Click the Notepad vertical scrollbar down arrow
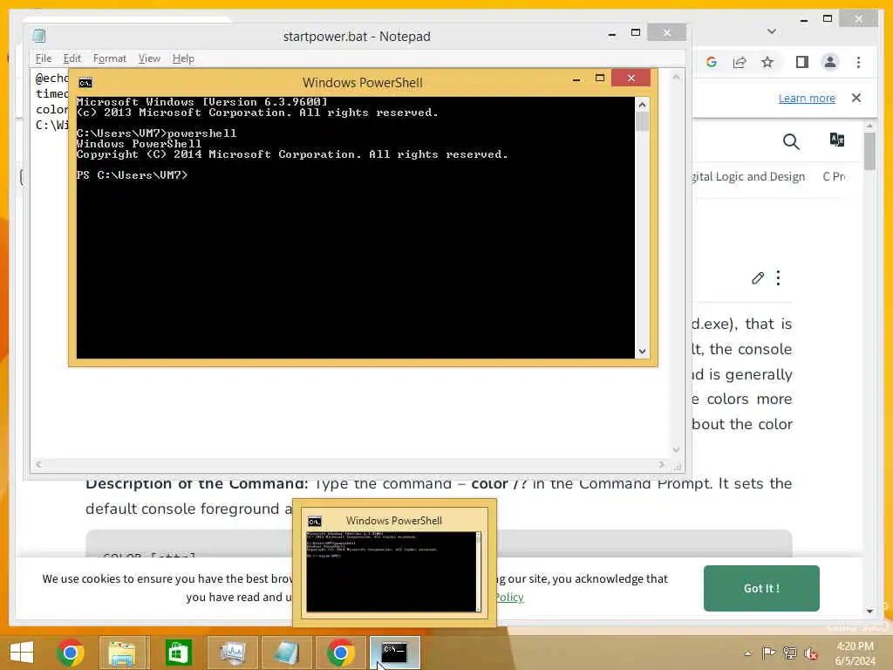The width and height of the screenshot is (893, 670). point(676,450)
